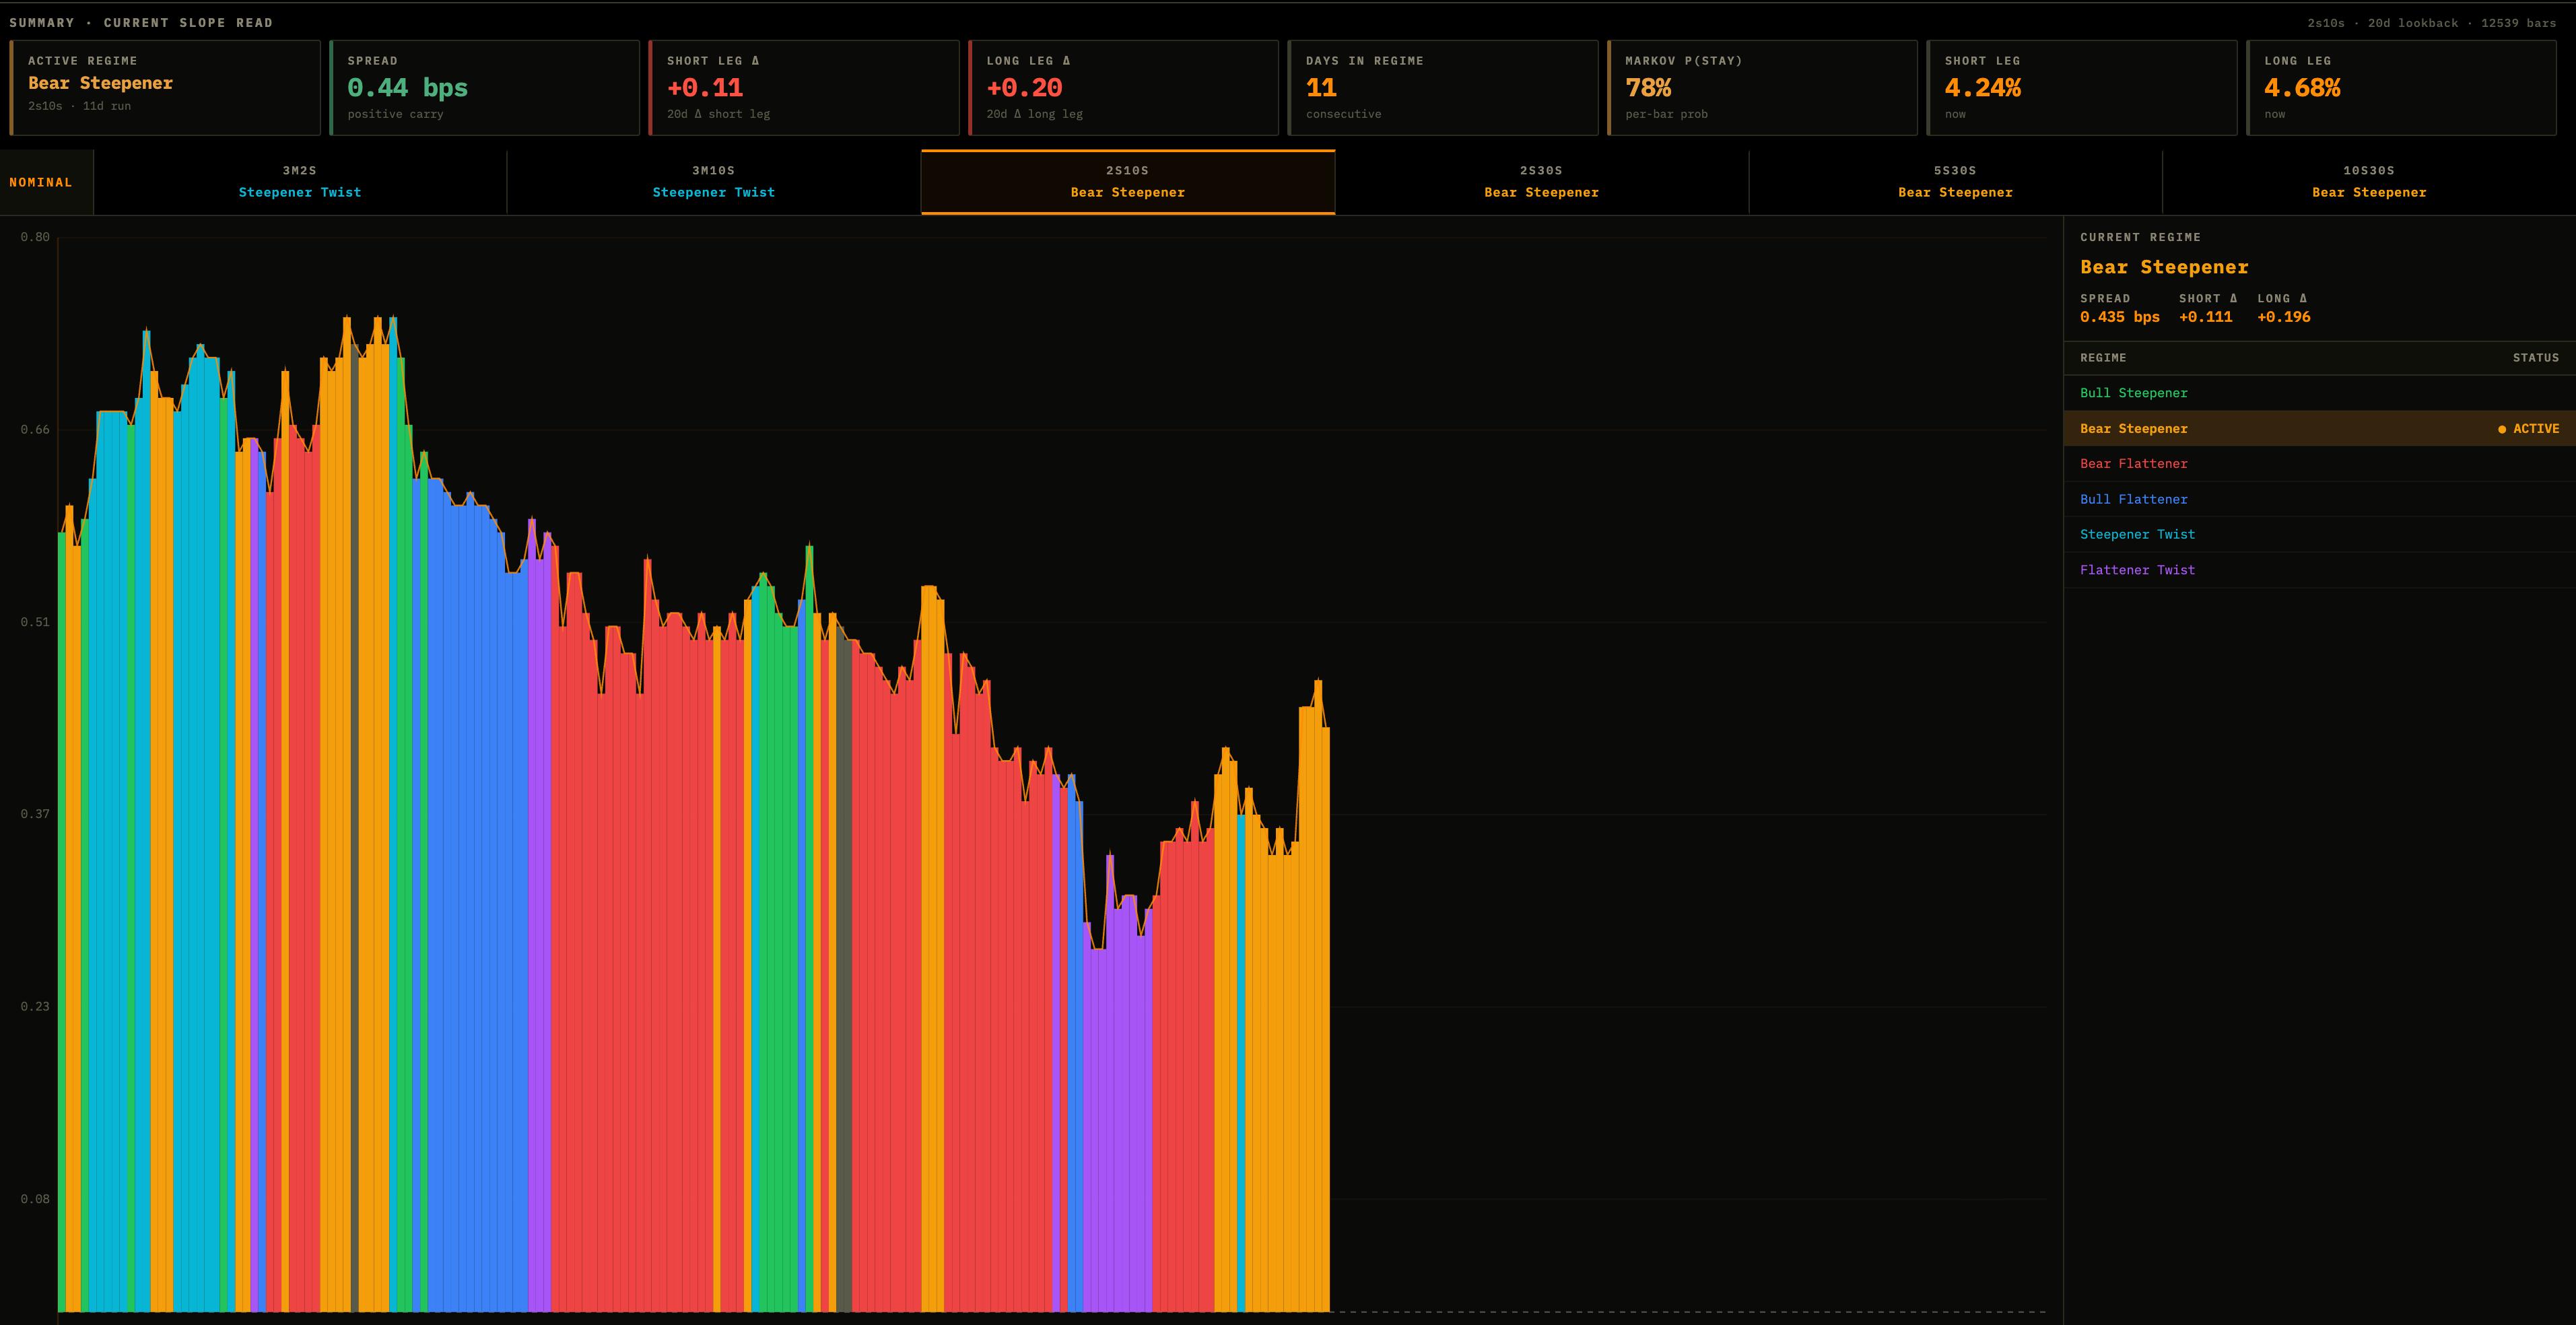The image size is (2576, 1325).
Task: Select Bull Steepener in regime list
Action: (2319, 393)
